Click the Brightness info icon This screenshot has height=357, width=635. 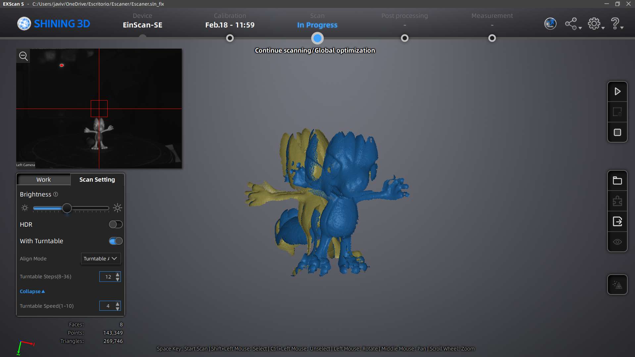56,194
